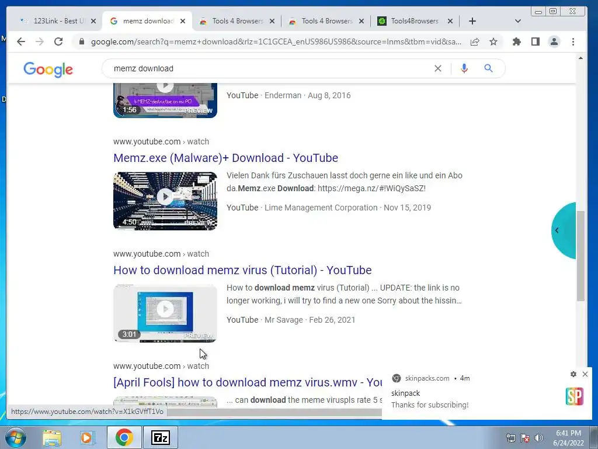This screenshot has width=598, height=449.
Task: Launch the media player taskbar icon
Action: point(88,437)
